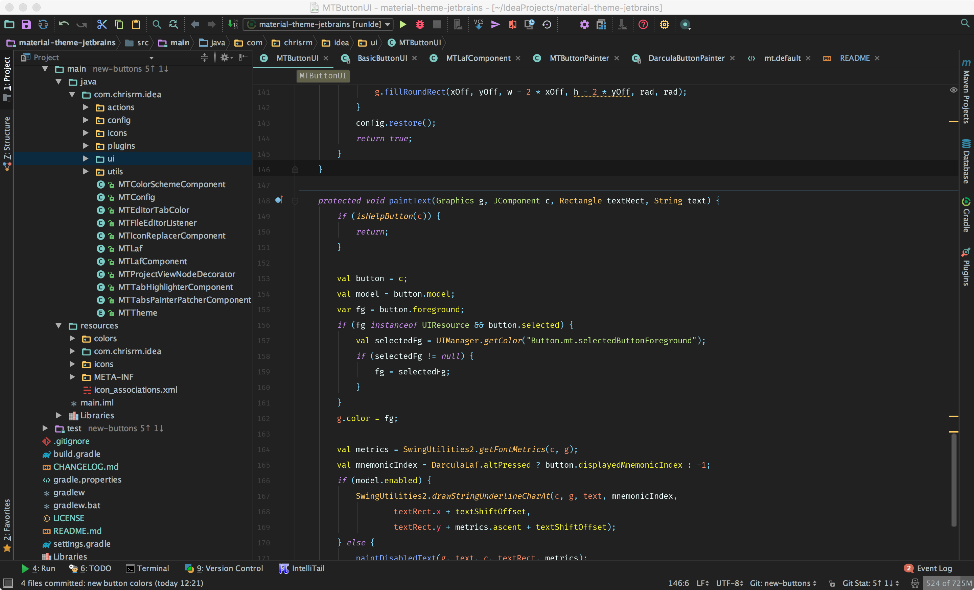Click the Back navigation arrow
The image size is (974, 590).
pos(194,24)
